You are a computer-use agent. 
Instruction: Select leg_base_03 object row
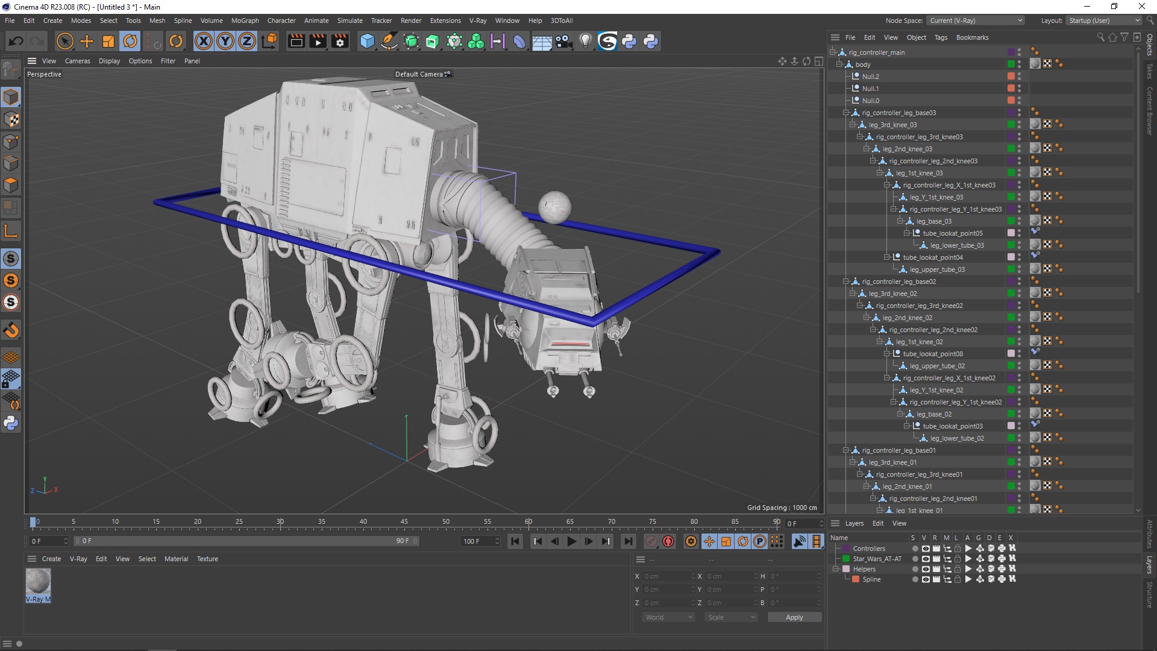(933, 221)
